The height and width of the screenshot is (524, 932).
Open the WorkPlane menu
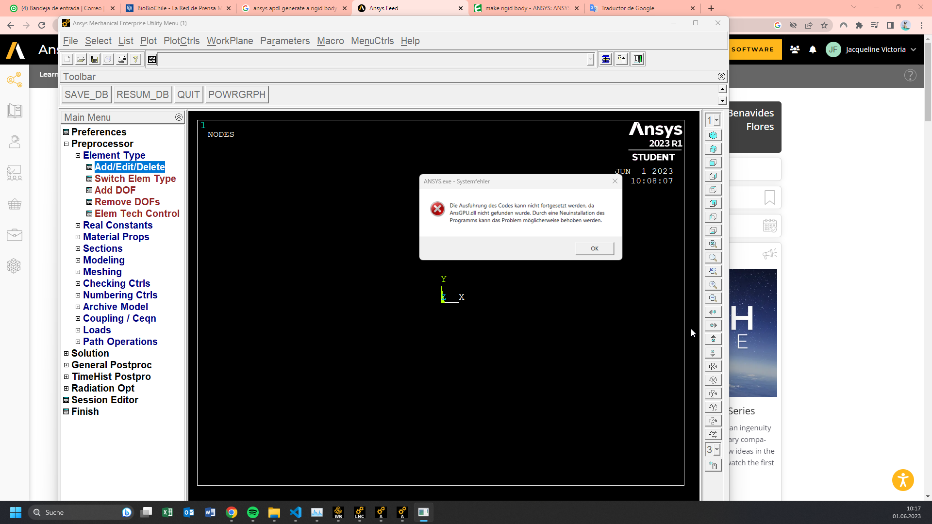tap(230, 41)
